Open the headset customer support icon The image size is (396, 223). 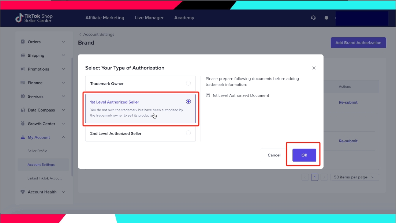coord(313,18)
